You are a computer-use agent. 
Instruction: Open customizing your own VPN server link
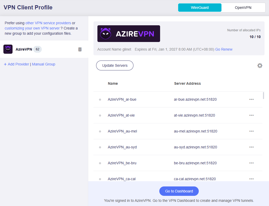click(32, 28)
